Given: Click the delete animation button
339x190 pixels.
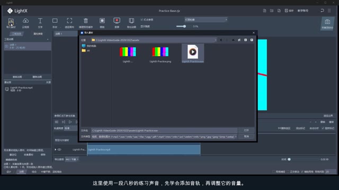Looking at the screenshot, I should click(37, 77).
